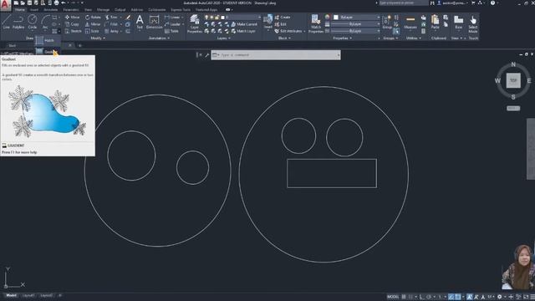
Task: Switch to the Manage ribbon tab
Action: [x=103, y=10]
